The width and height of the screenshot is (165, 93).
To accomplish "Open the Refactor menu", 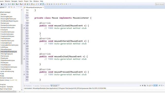I will pos(7,1).
